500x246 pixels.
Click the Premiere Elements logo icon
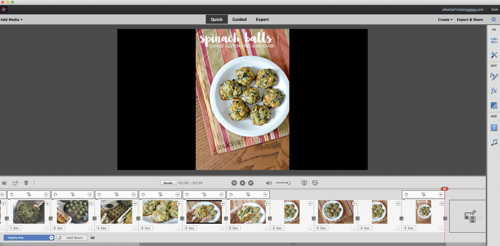[x=4, y=9]
